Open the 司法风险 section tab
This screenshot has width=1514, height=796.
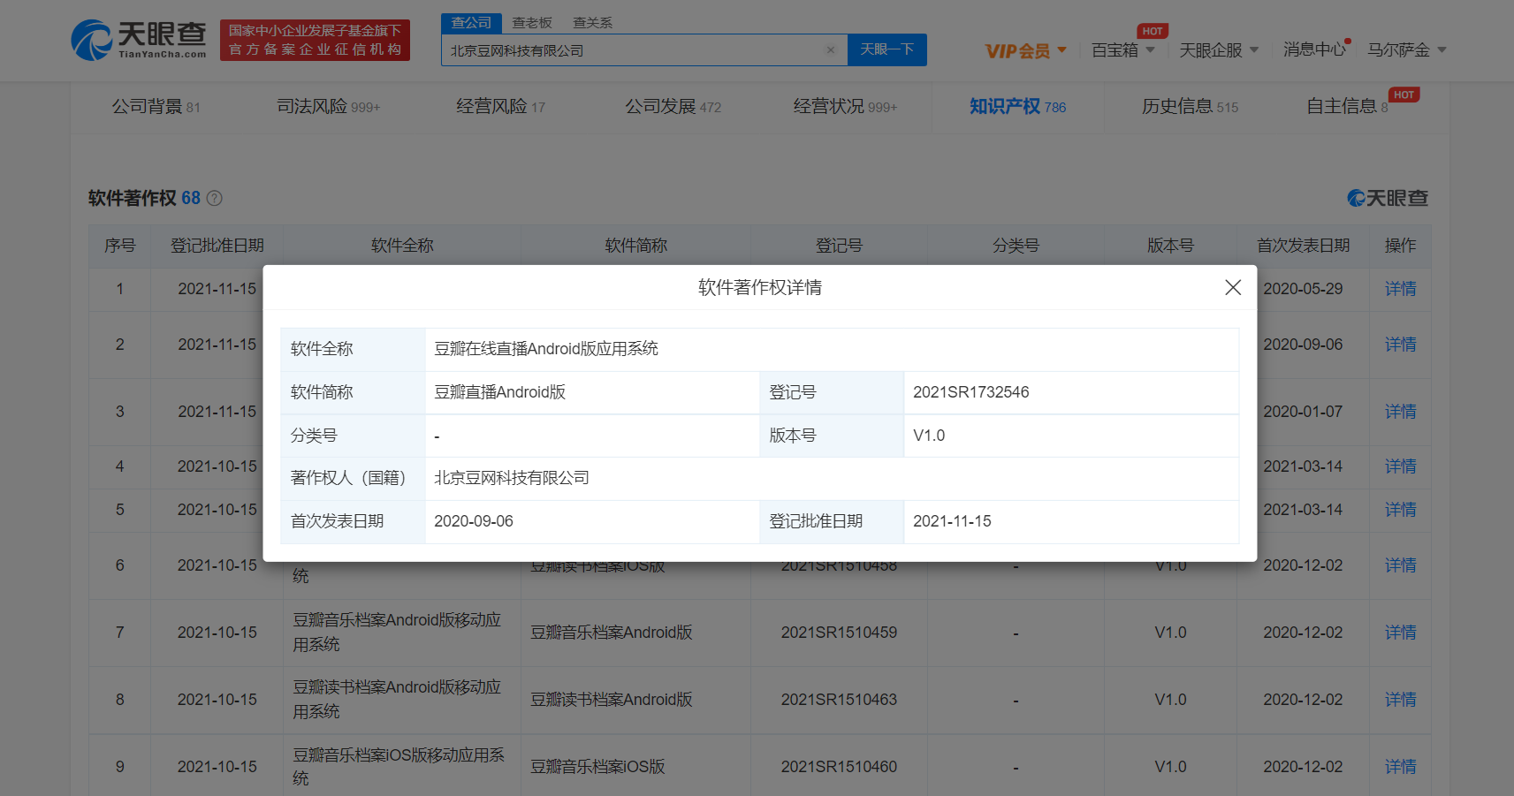pos(328,107)
